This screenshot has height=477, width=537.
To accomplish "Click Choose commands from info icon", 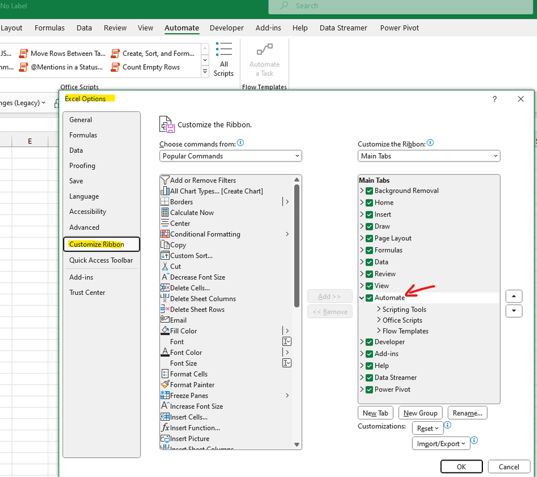I will [x=240, y=143].
